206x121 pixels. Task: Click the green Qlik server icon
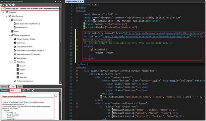[x=4, y=8]
